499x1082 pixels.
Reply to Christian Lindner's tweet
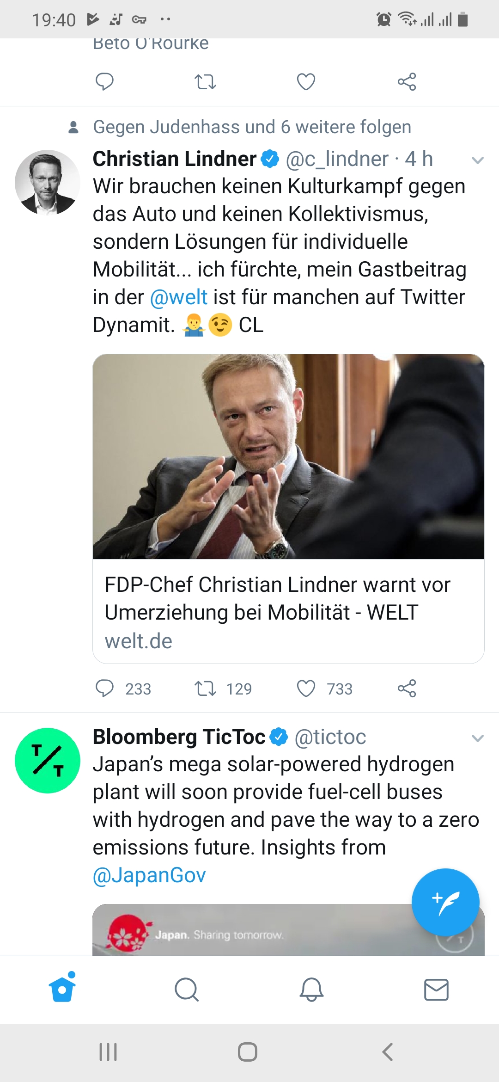(104, 689)
